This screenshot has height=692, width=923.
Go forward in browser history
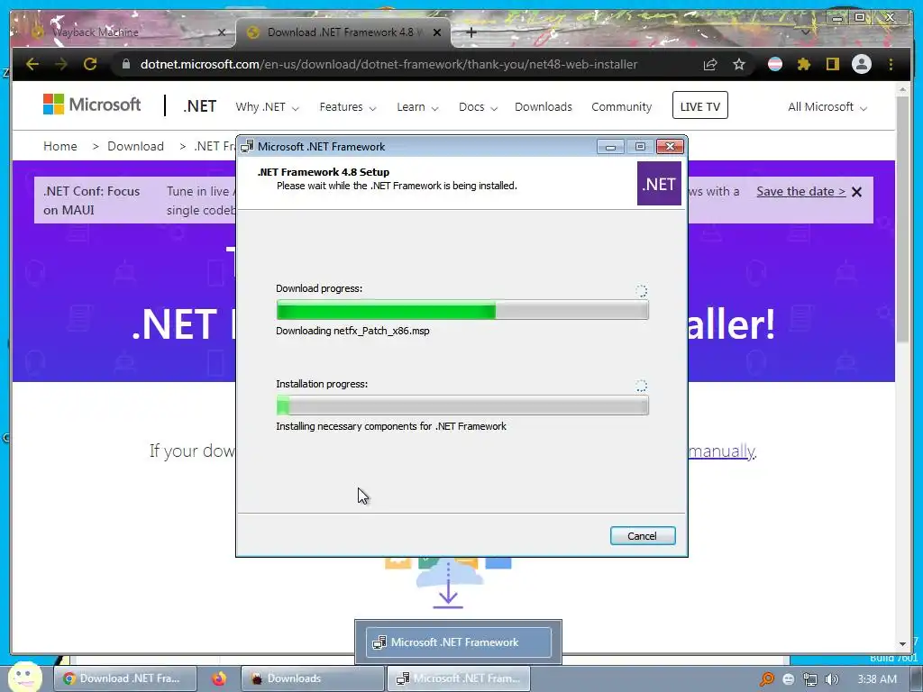(x=61, y=64)
